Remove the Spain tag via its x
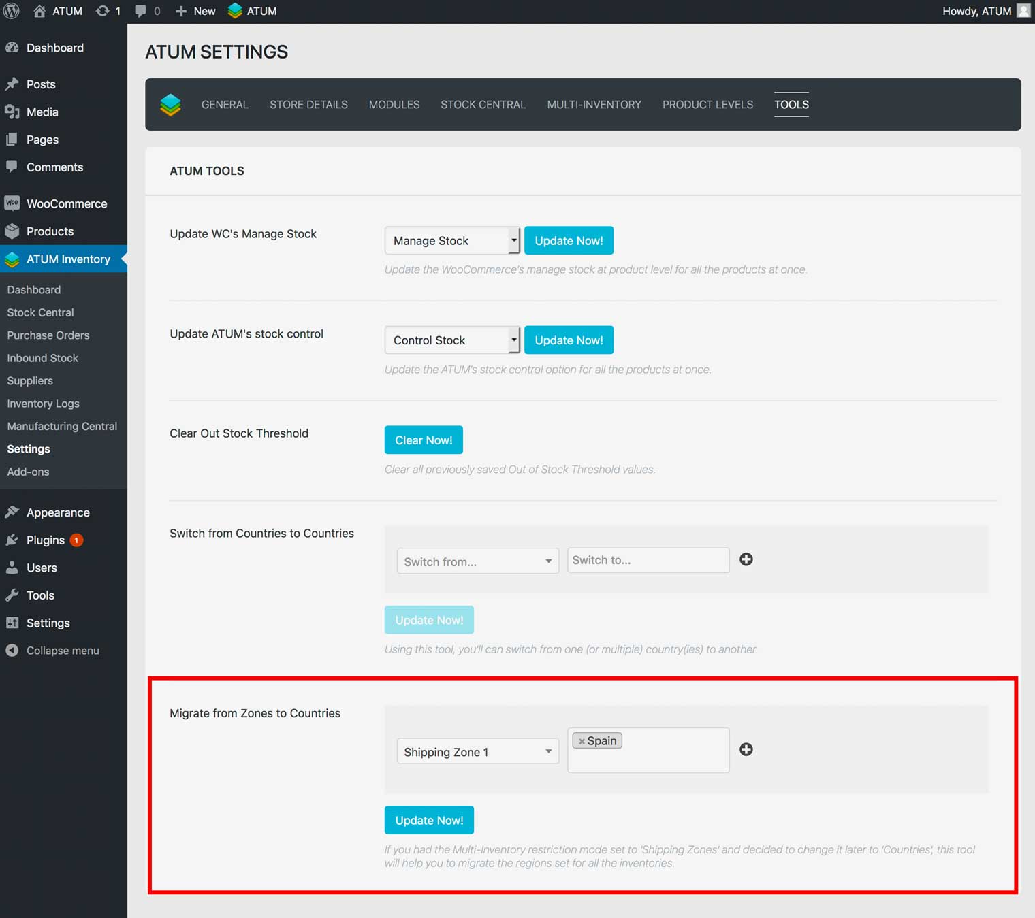1035x918 pixels. (582, 741)
